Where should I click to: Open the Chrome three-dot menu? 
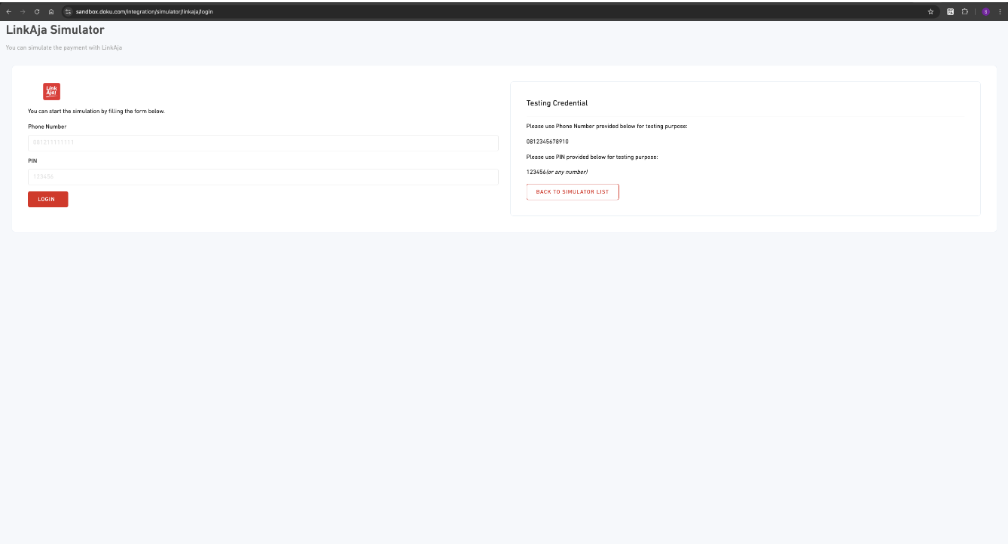1000,12
